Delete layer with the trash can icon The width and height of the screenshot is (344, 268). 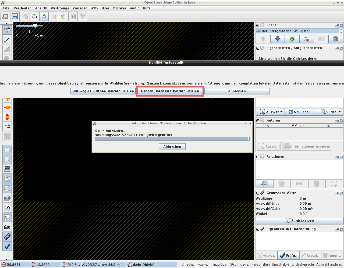pyautogui.click(x=335, y=39)
